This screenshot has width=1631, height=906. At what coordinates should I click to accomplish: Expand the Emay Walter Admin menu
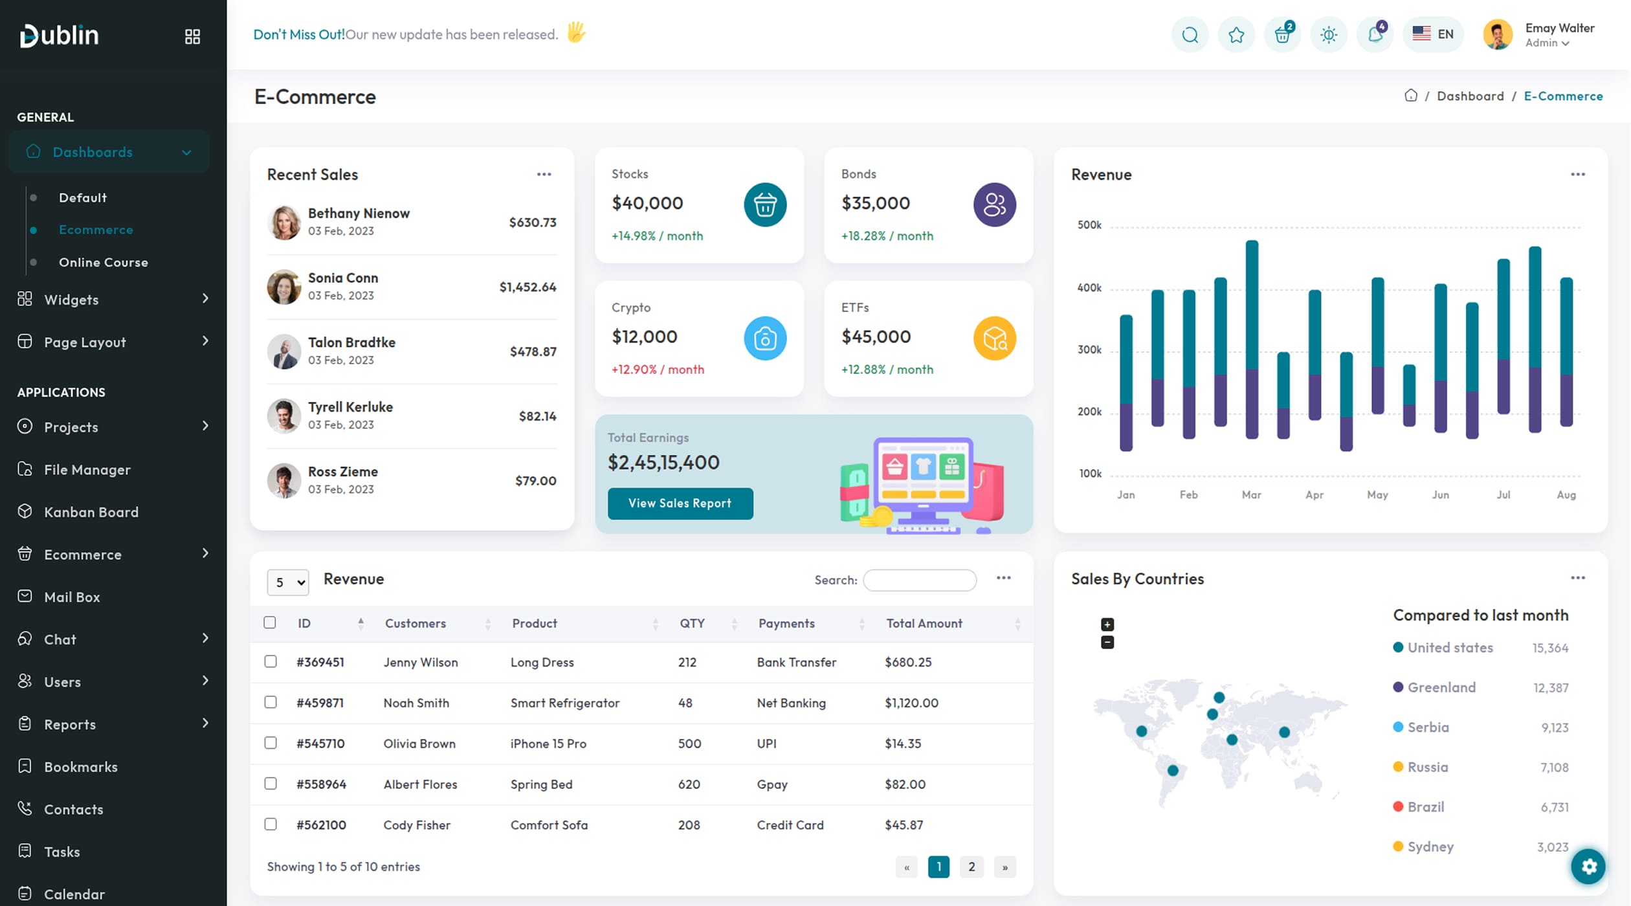[1547, 35]
